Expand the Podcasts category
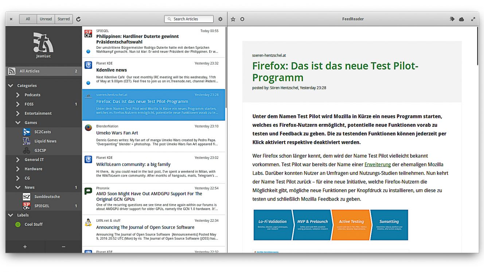Image resolution: width=484 pixels, height=272 pixels. pos(18,95)
